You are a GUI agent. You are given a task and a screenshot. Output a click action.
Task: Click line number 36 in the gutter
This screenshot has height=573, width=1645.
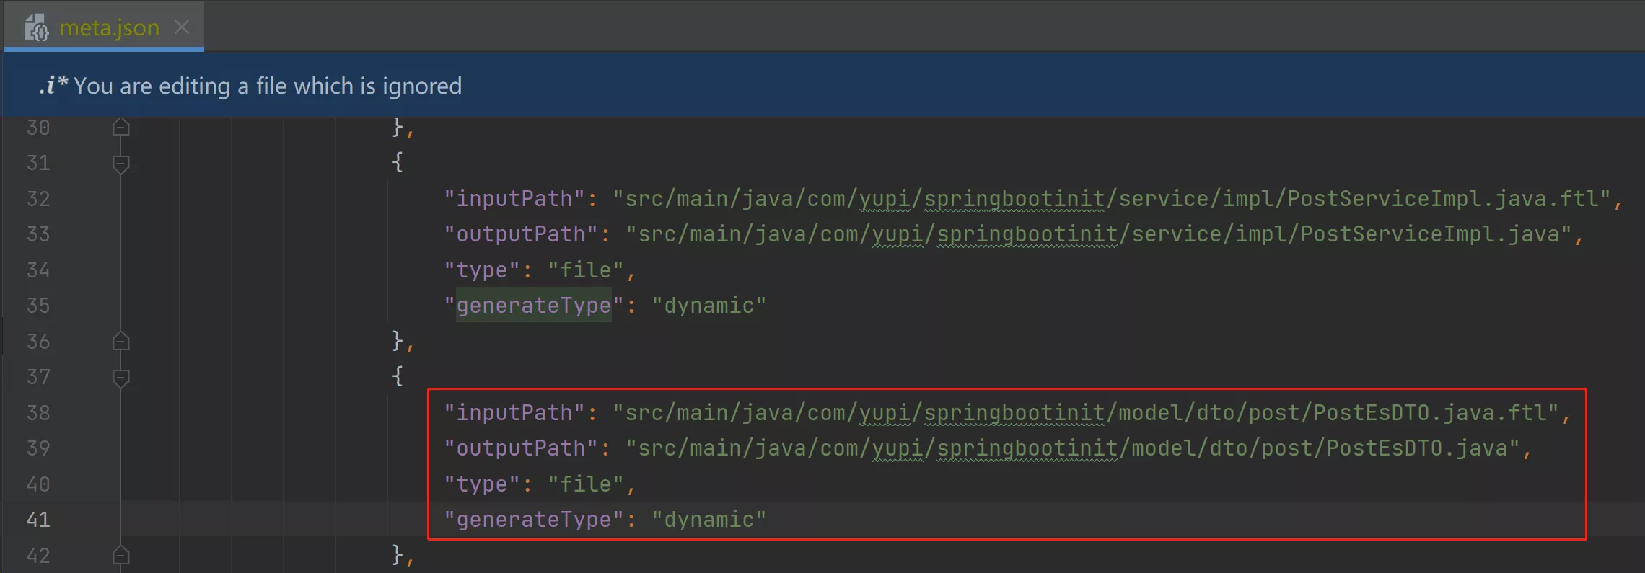coord(38,342)
